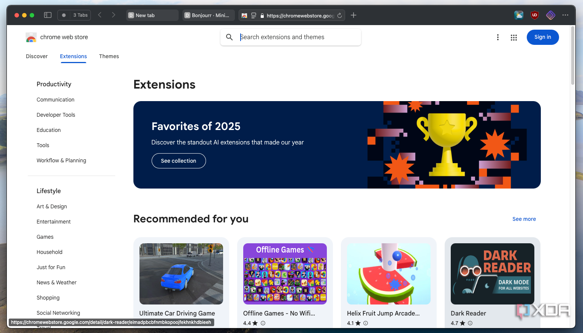The width and height of the screenshot is (583, 333).
Task: Focus the Search extensions and themes field
Action: click(291, 37)
